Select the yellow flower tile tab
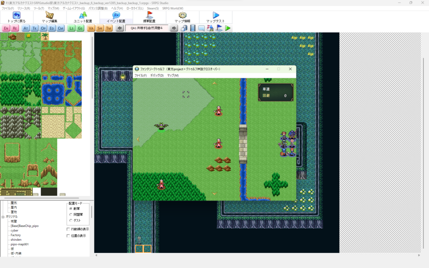This screenshot has width=429, height=268. pyautogui.click(x=29, y=36)
